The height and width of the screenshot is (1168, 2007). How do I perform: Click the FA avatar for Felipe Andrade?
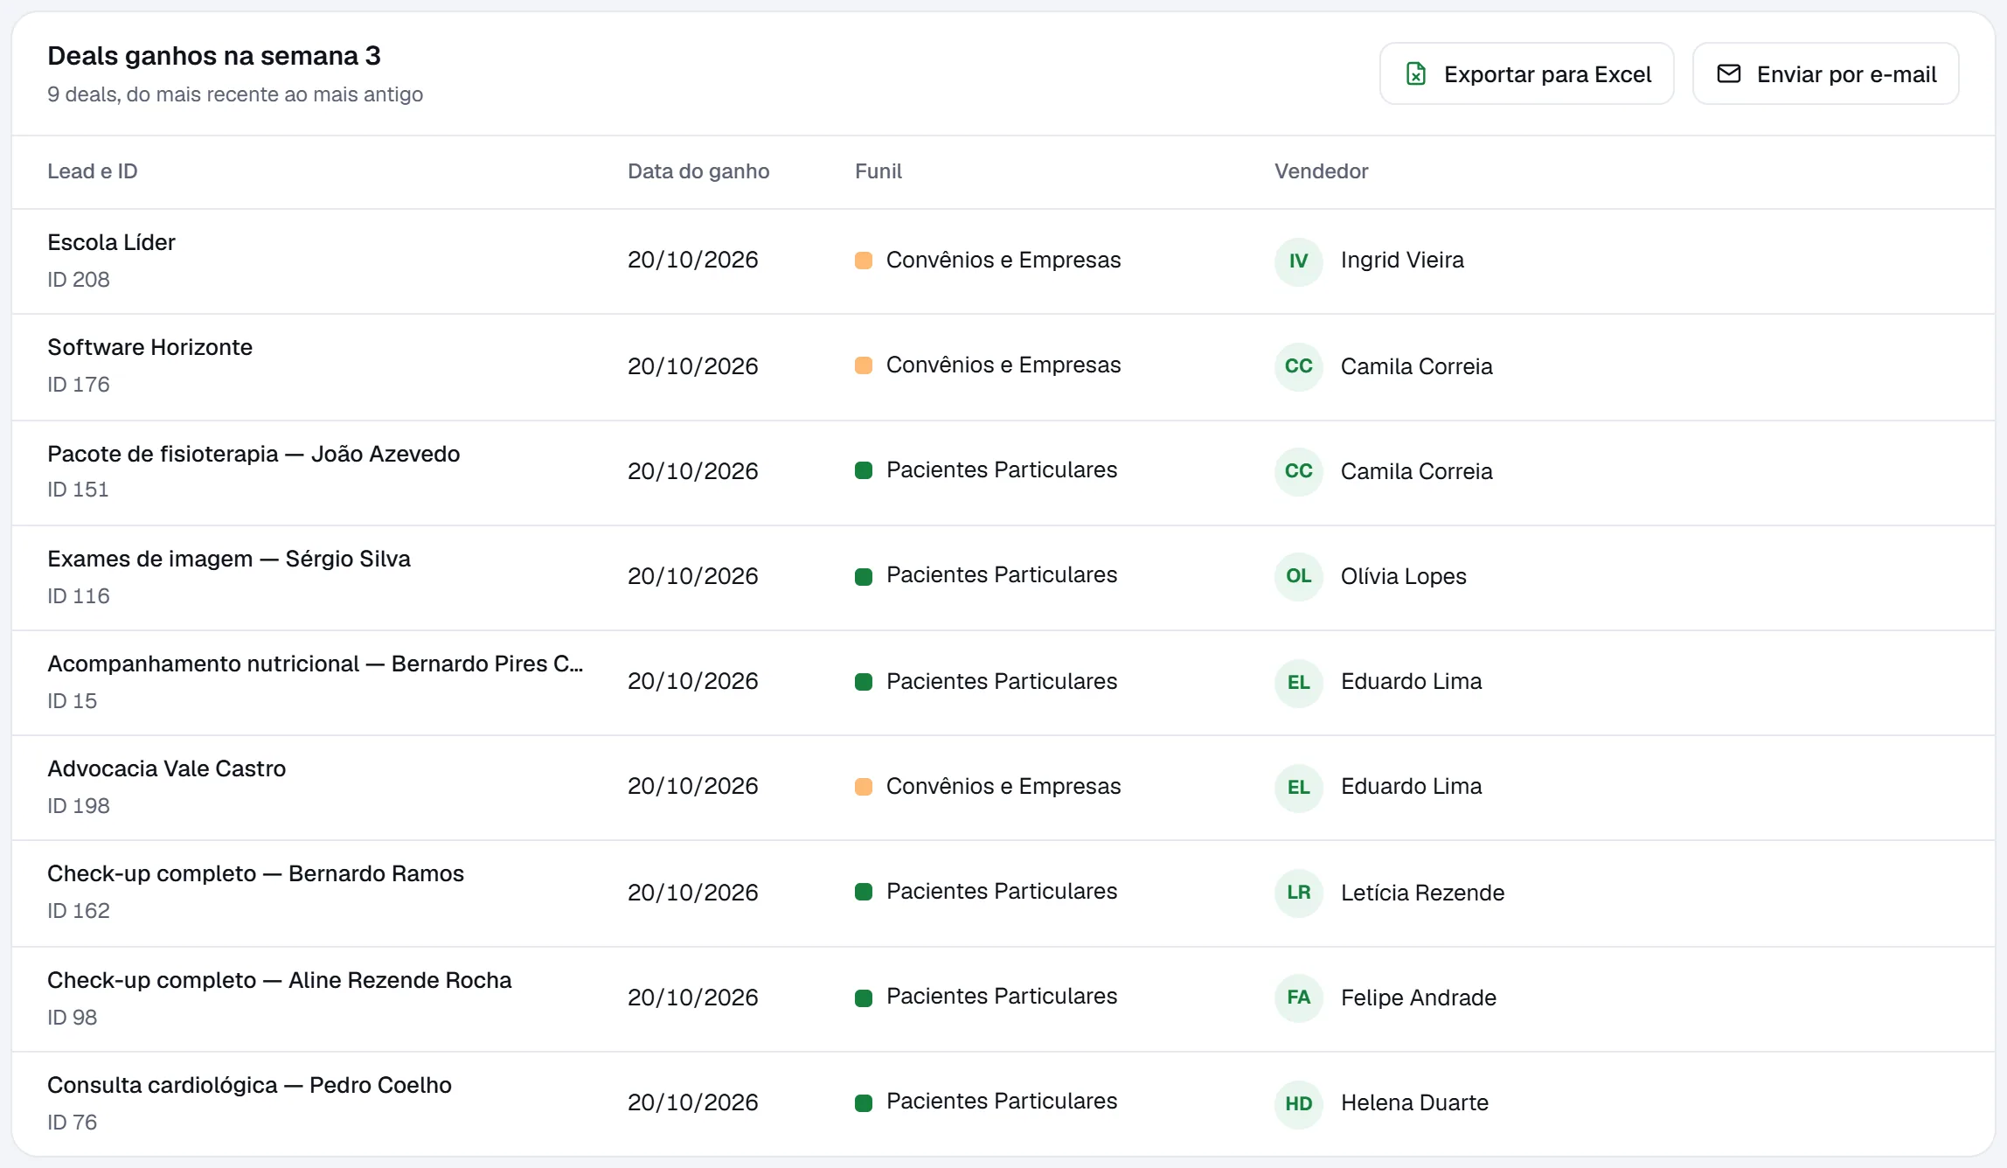(1299, 998)
